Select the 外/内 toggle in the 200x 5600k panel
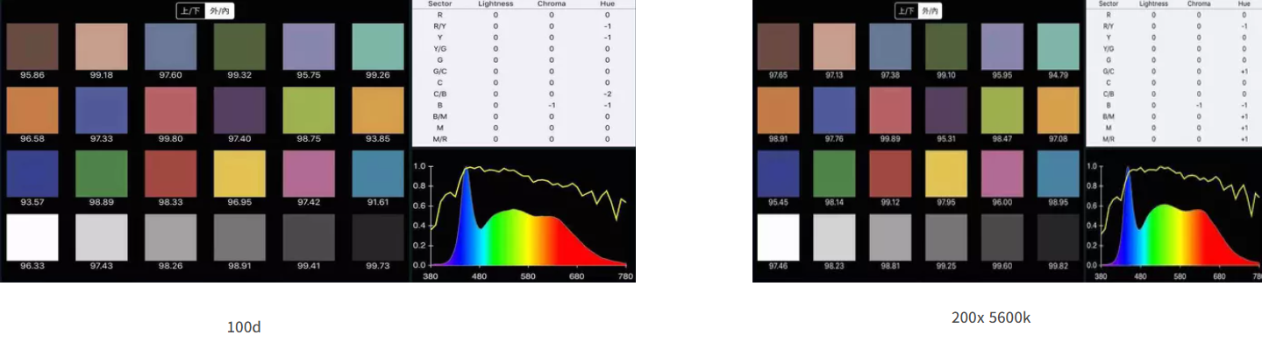The height and width of the screenshot is (349, 1262). click(x=930, y=10)
